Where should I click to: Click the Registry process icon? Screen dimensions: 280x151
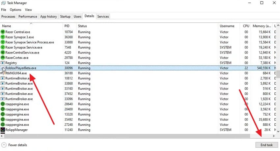click(x=3, y=63)
